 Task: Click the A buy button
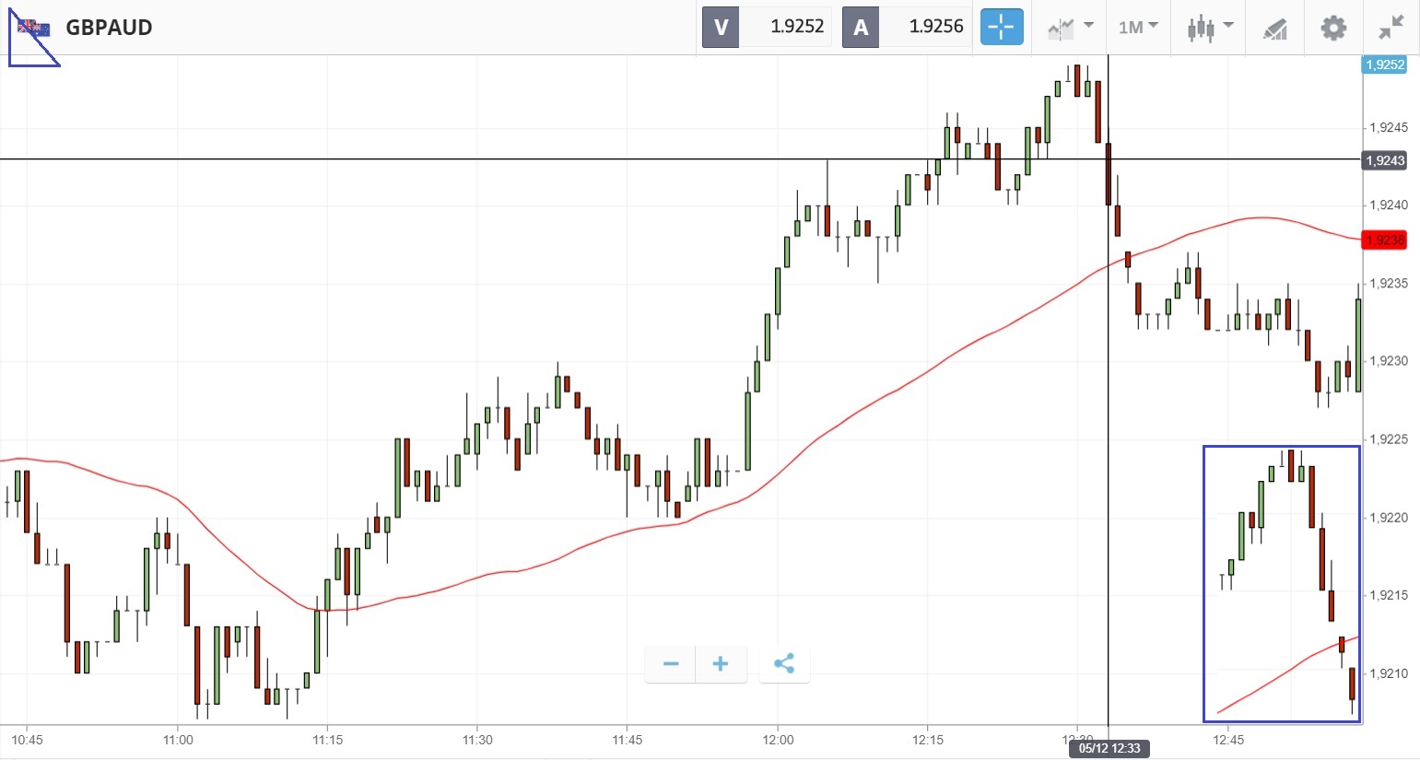pos(861,27)
